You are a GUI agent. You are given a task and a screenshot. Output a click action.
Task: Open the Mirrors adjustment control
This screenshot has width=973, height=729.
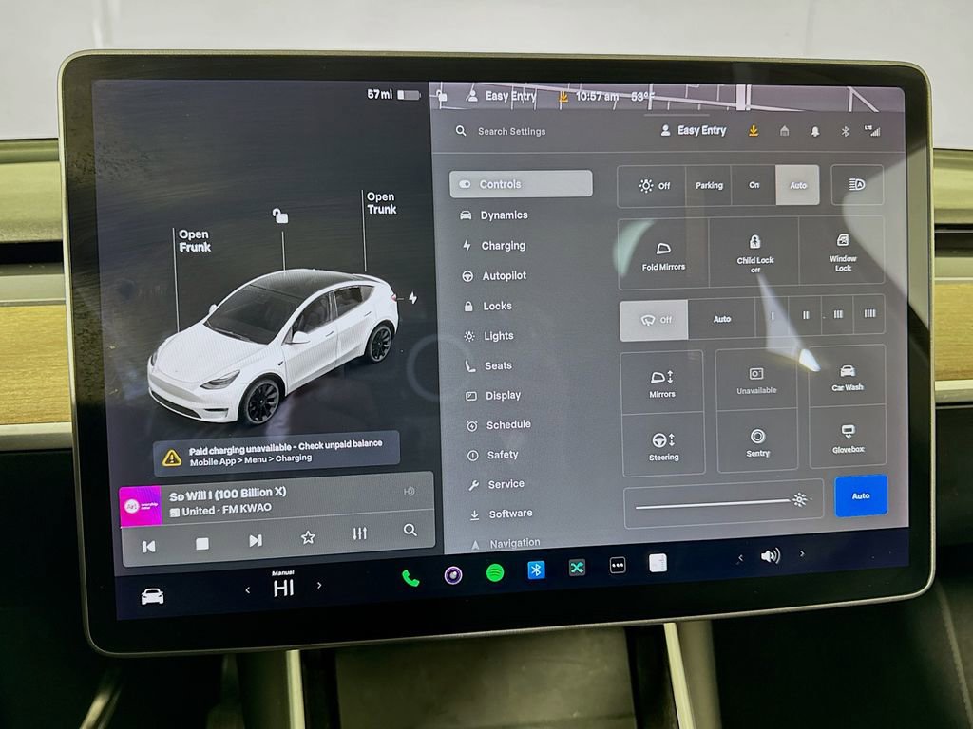click(x=662, y=383)
